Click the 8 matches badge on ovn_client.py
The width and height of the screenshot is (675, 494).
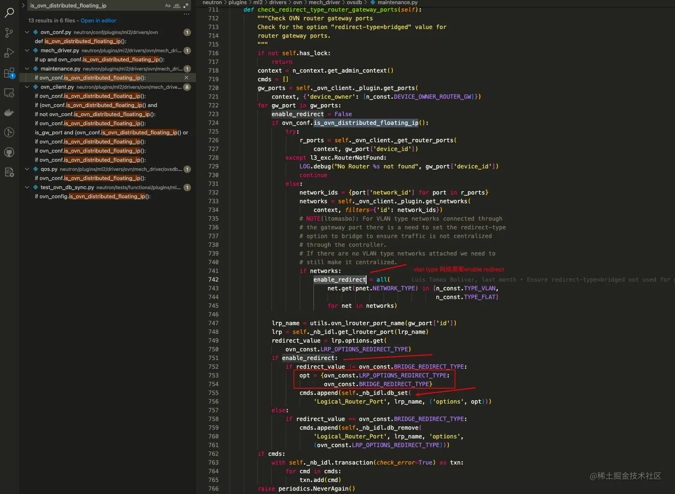click(x=187, y=87)
